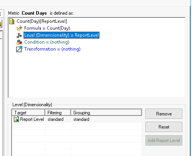
Task: Click the Filtering column header
Action: (58, 113)
